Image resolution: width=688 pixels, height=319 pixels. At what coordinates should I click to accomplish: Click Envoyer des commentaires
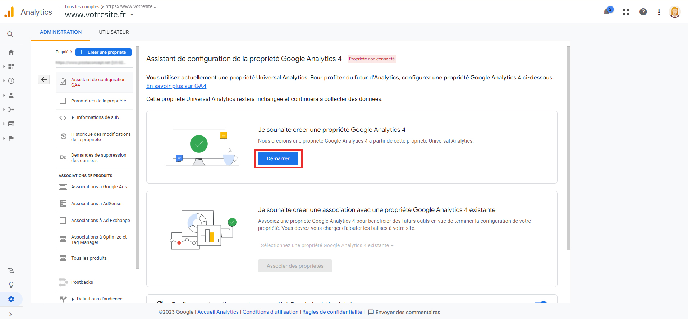tap(404, 312)
